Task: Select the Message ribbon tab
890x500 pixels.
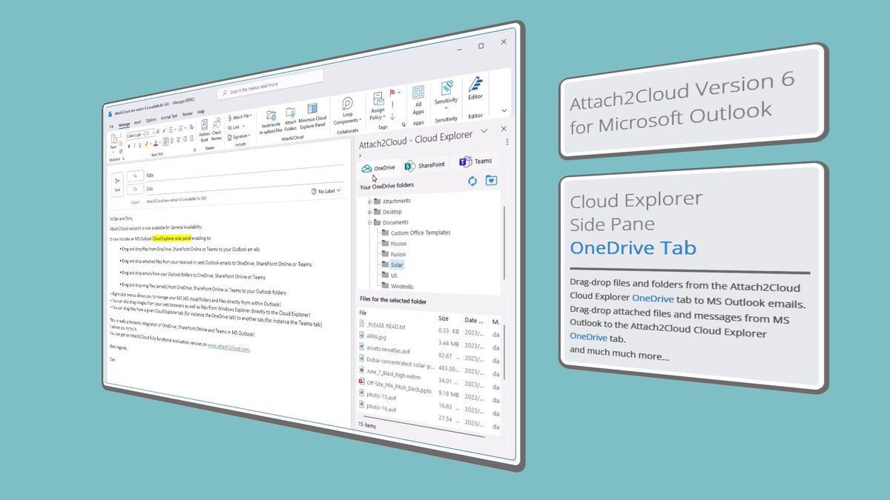Action: point(125,124)
